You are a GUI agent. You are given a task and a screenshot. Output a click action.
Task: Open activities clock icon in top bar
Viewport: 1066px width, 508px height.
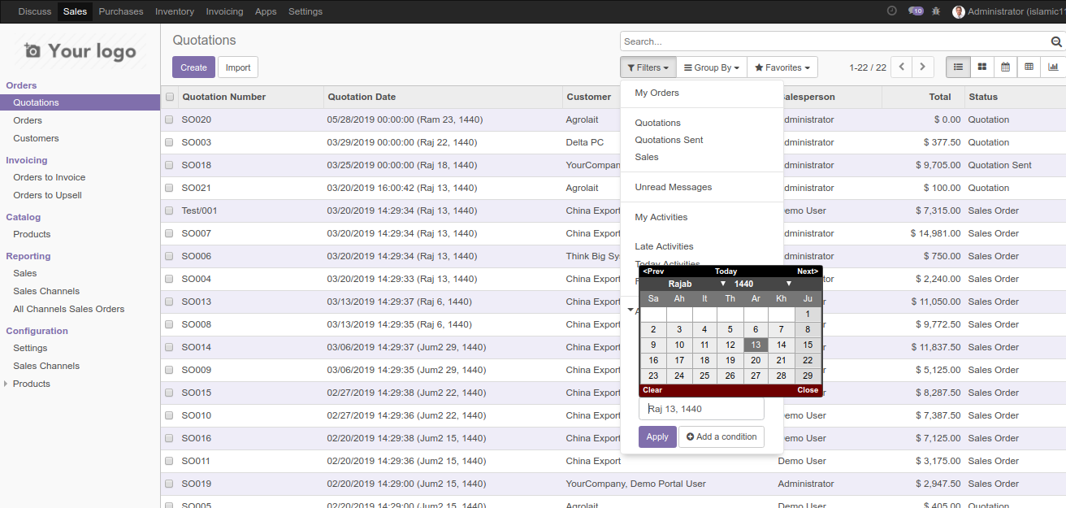click(892, 11)
